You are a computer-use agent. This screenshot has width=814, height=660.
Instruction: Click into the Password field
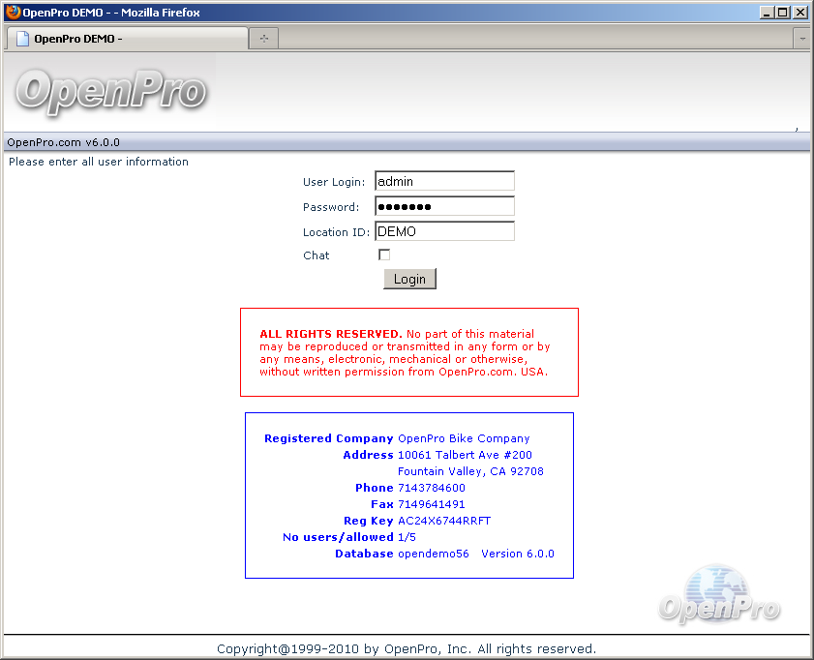pyautogui.click(x=444, y=206)
